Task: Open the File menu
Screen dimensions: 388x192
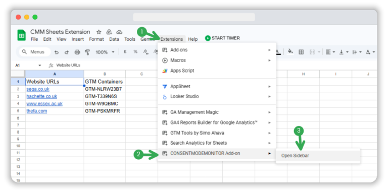Action: [x=34, y=39]
